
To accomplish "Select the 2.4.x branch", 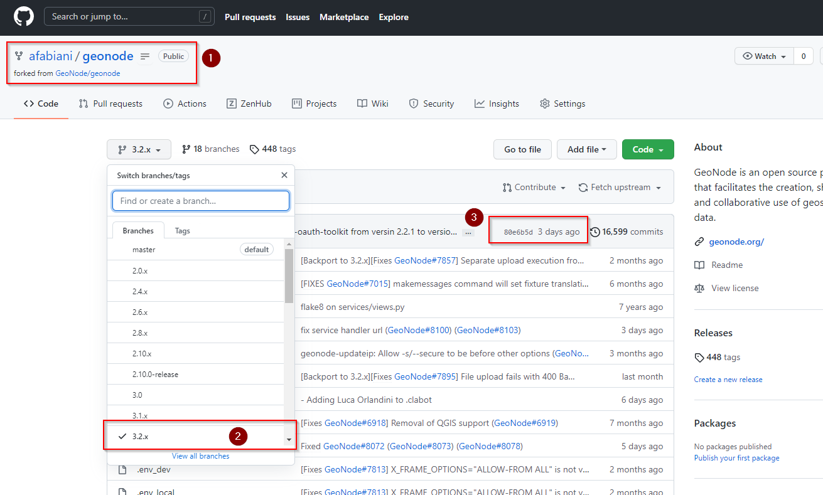I will click(x=196, y=291).
